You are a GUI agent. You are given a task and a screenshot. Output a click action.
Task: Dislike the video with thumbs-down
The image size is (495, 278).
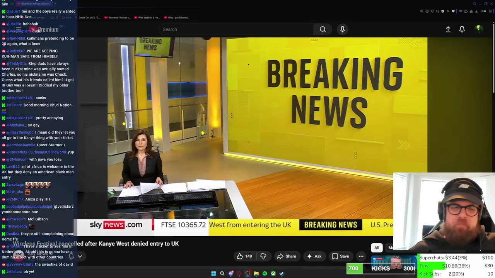pos(263,256)
